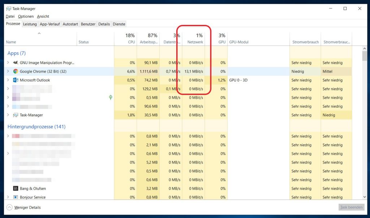Select the Apps (7) group heading
The width and height of the screenshot is (370, 218).
[17, 53]
